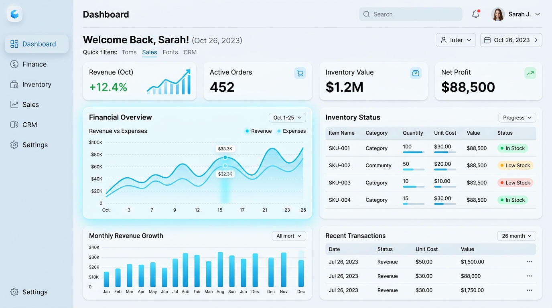
Task: Click the CRM icon in sidebar
Action: click(x=14, y=125)
